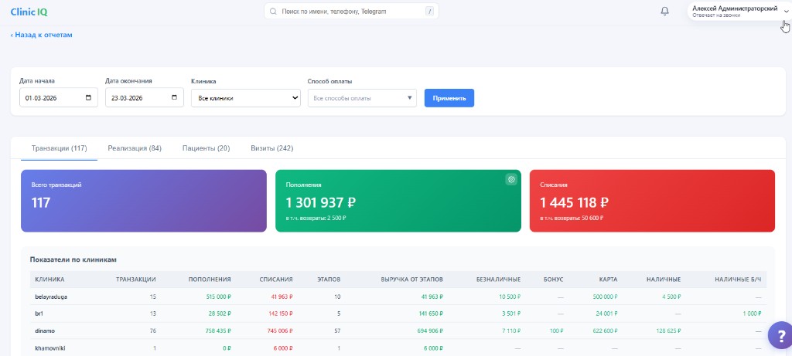Open calendar picker for Дата начала
Viewport: 792px width, 356px height.
point(88,98)
